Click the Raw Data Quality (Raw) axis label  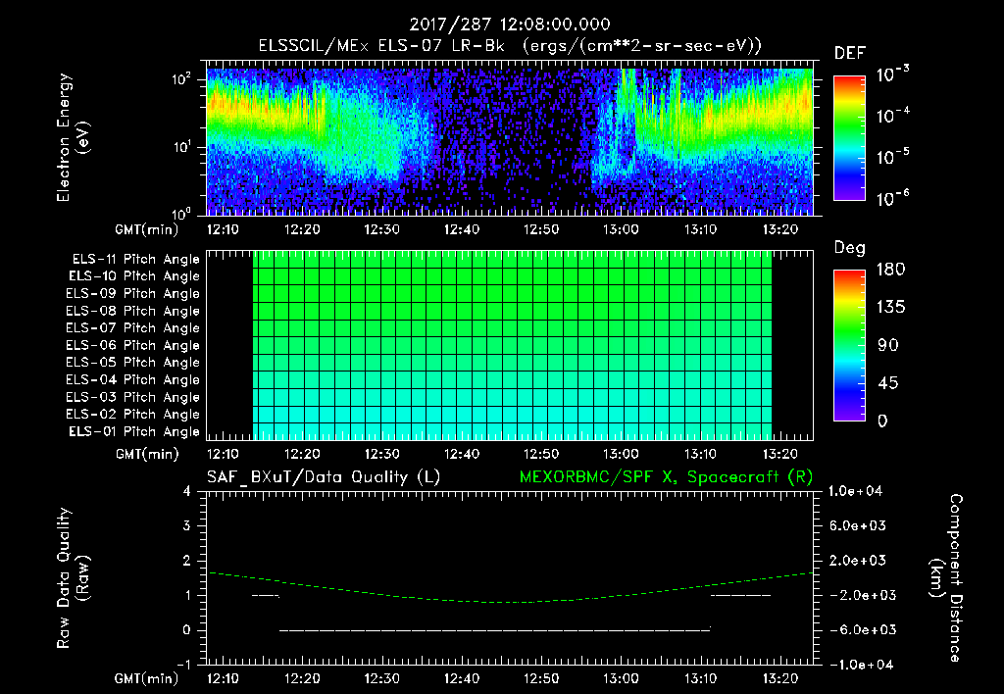tap(73, 578)
